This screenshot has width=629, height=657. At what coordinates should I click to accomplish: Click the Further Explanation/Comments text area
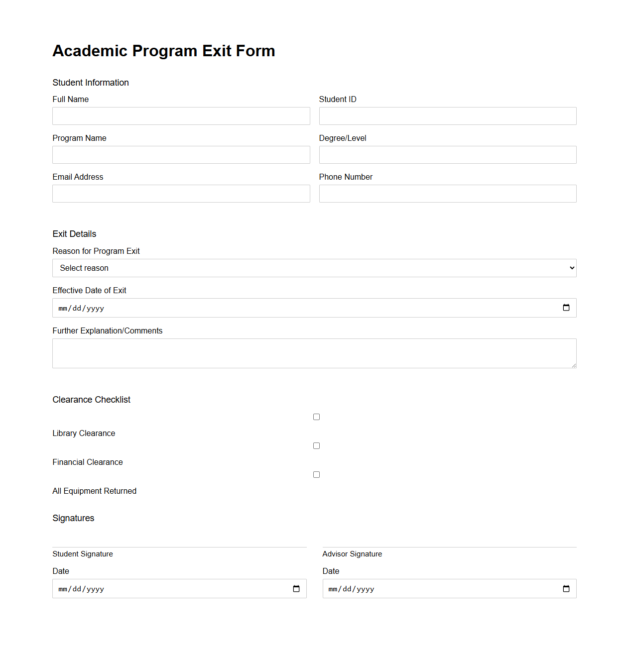(x=314, y=353)
